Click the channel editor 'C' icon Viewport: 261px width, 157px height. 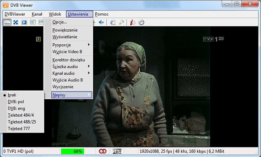pyautogui.click(x=113, y=22)
